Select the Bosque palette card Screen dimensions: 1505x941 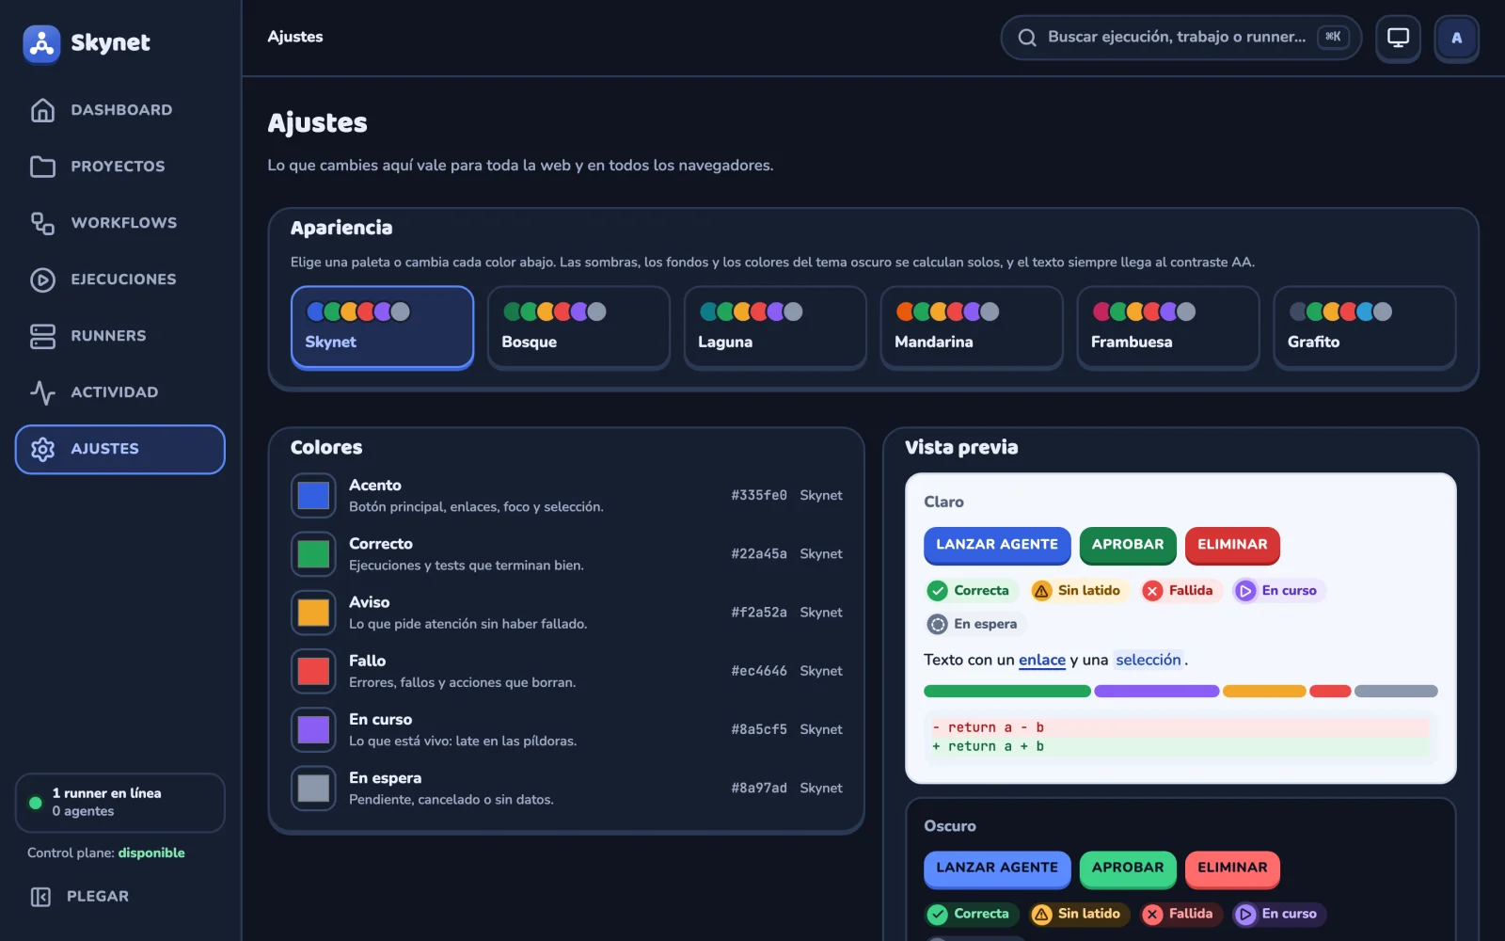point(578,327)
